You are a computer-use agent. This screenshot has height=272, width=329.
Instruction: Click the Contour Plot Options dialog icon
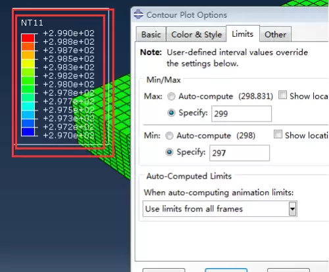(x=138, y=14)
